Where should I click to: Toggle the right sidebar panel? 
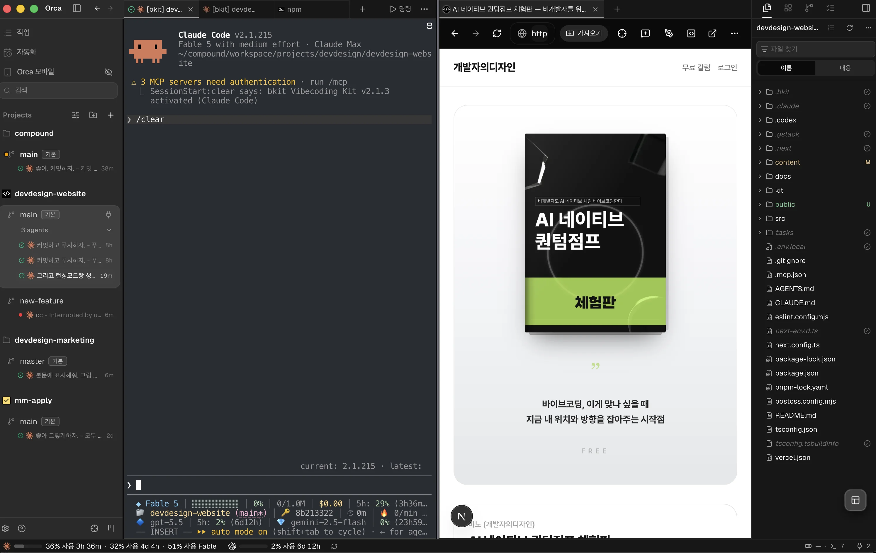point(866,8)
